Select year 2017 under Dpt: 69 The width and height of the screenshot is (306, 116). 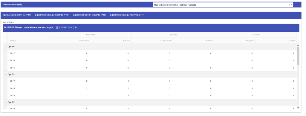13,53
